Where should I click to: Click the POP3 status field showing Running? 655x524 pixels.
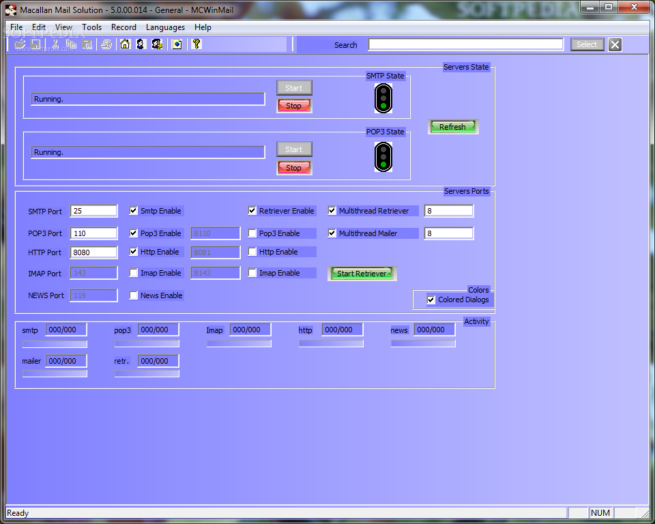tap(148, 152)
